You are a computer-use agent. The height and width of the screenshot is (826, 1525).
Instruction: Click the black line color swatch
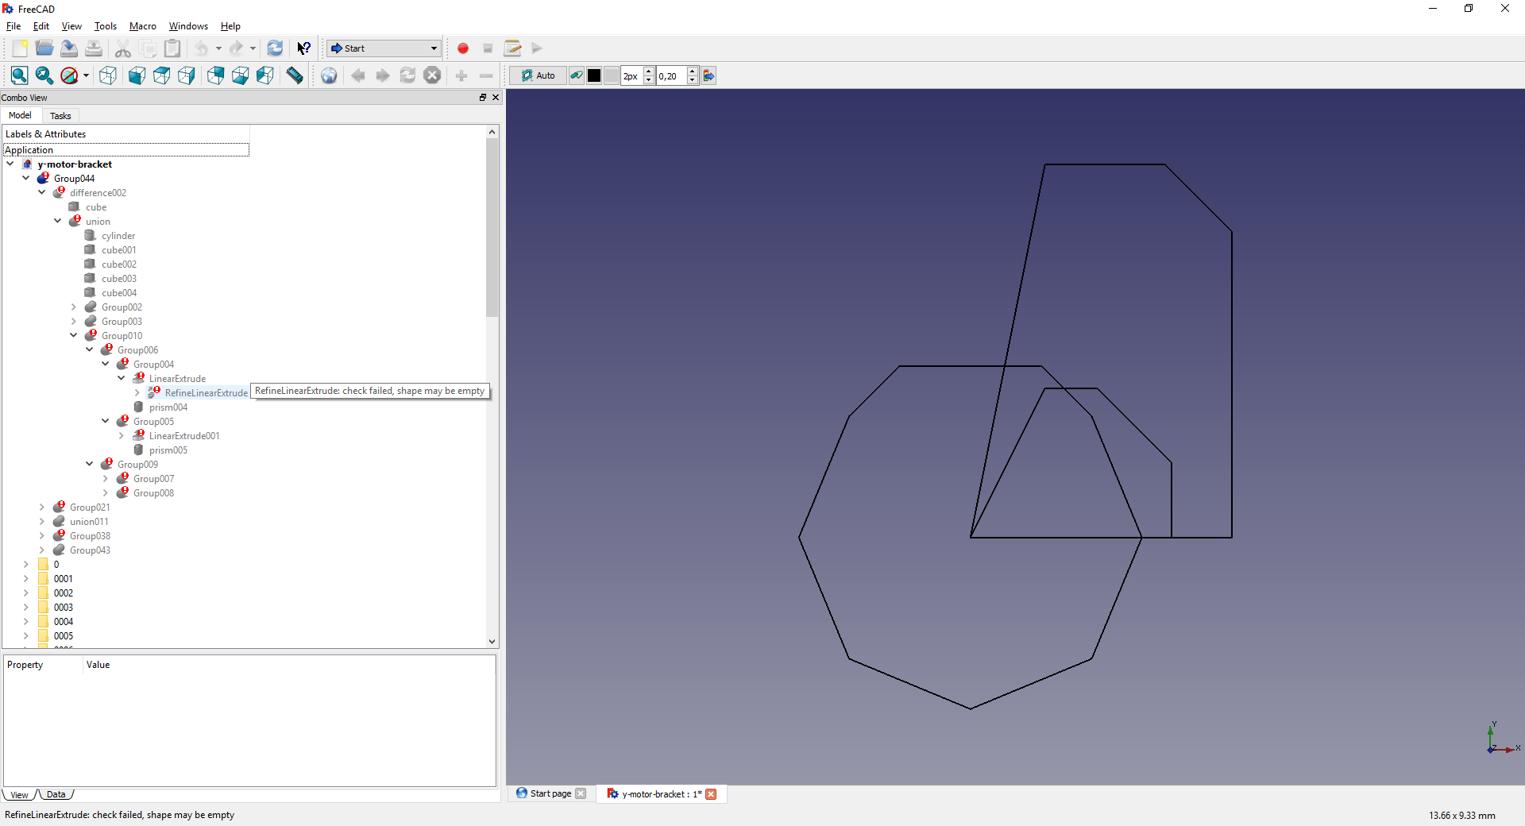pos(594,75)
